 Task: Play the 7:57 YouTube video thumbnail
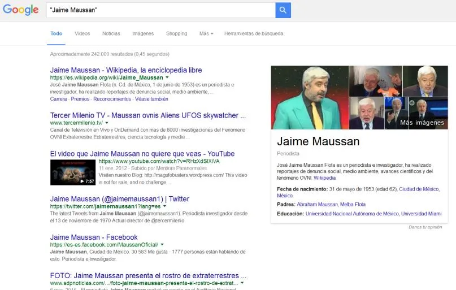[73, 172]
